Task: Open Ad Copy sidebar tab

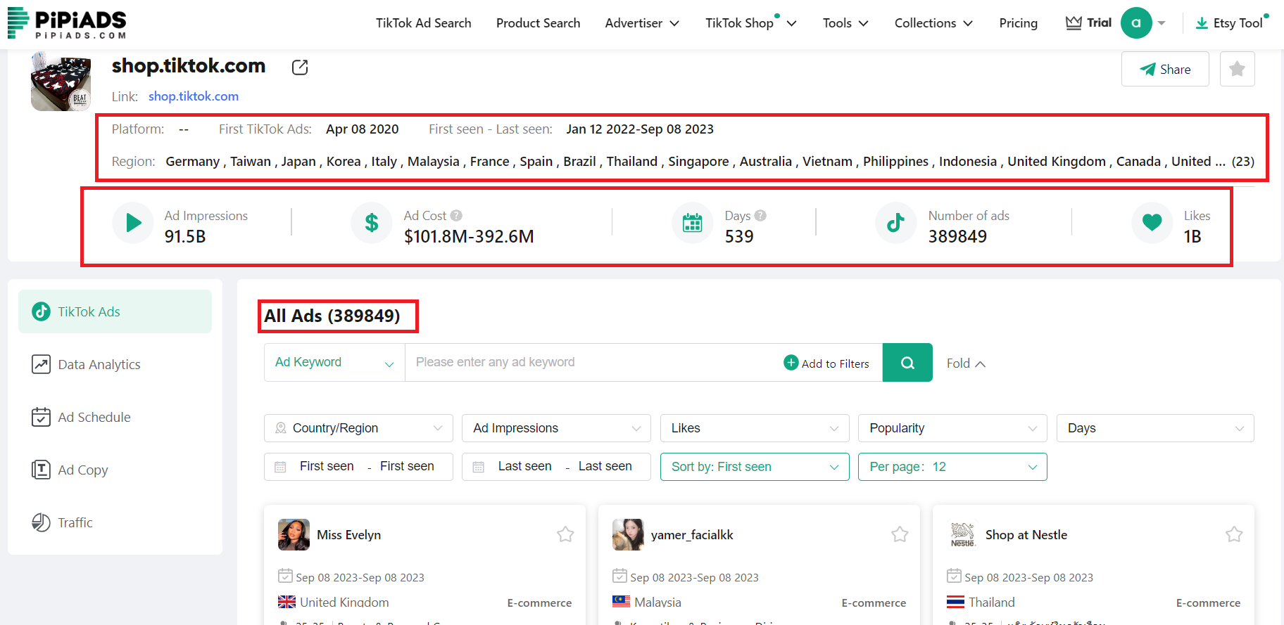Action: [115, 470]
